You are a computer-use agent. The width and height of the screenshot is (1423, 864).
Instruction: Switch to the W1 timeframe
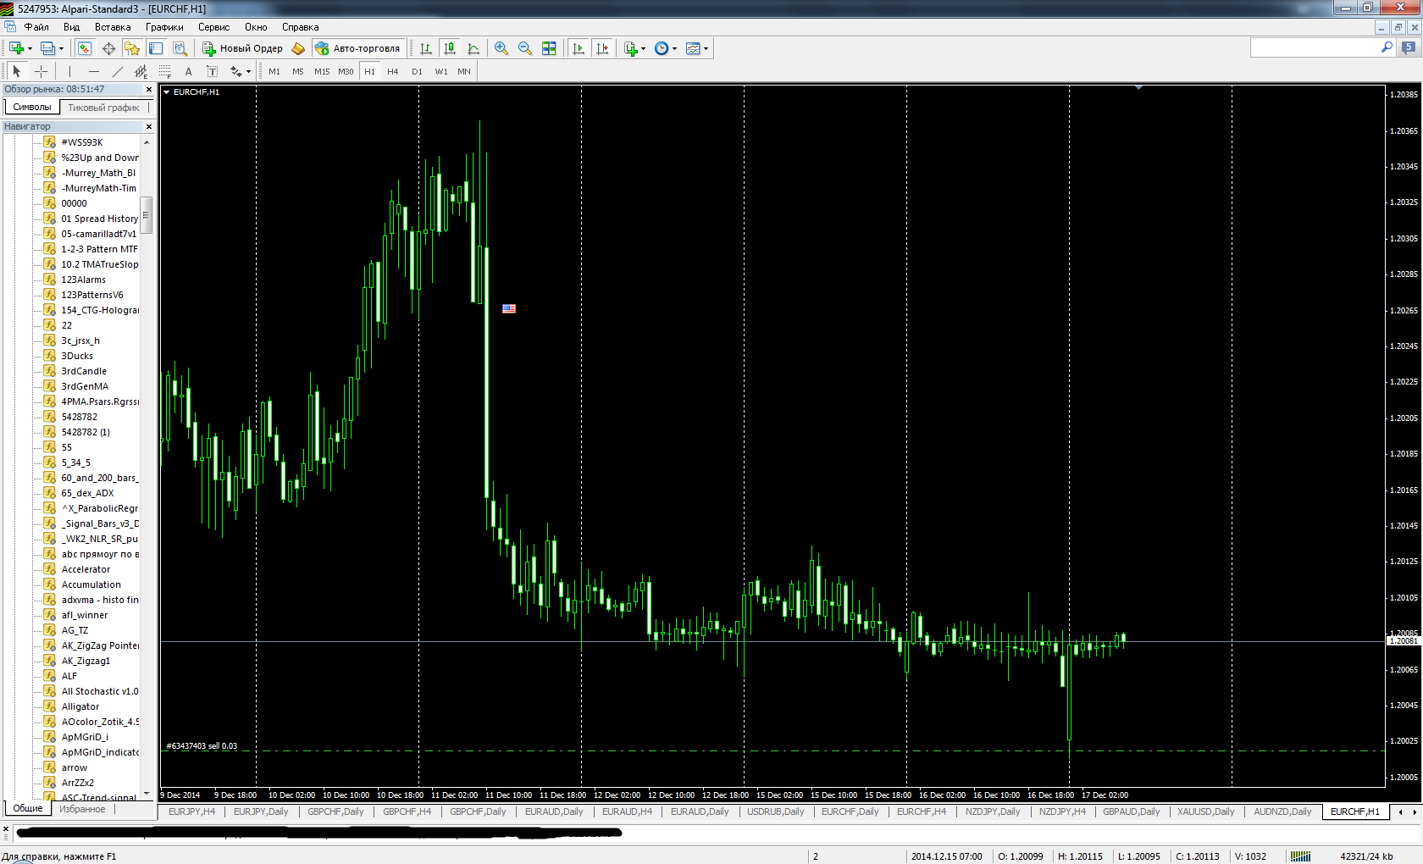pos(441,71)
